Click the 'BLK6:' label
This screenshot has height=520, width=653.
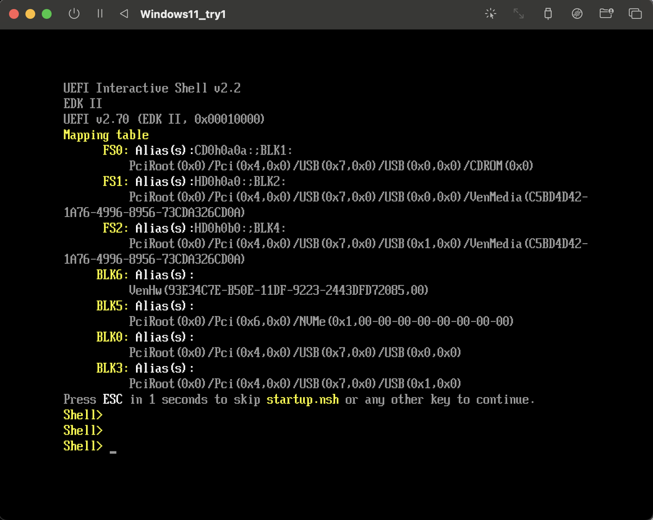tap(113, 275)
